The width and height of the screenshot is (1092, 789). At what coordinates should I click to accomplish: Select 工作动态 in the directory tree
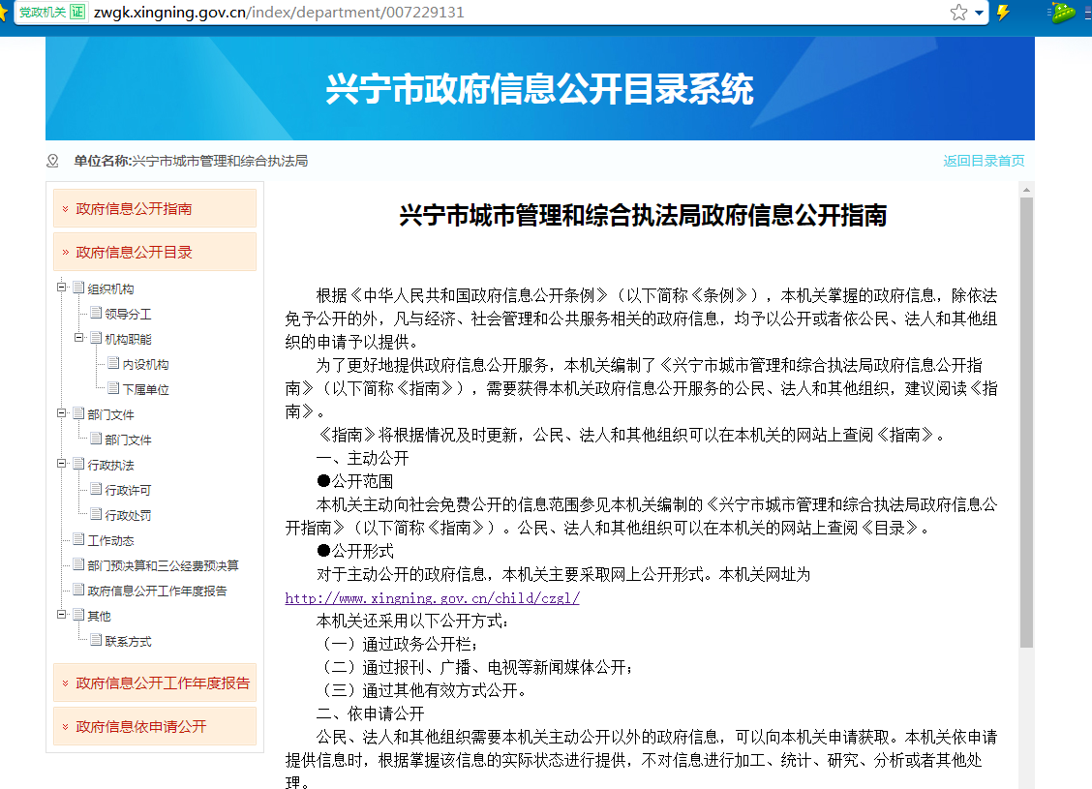click(110, 540)
